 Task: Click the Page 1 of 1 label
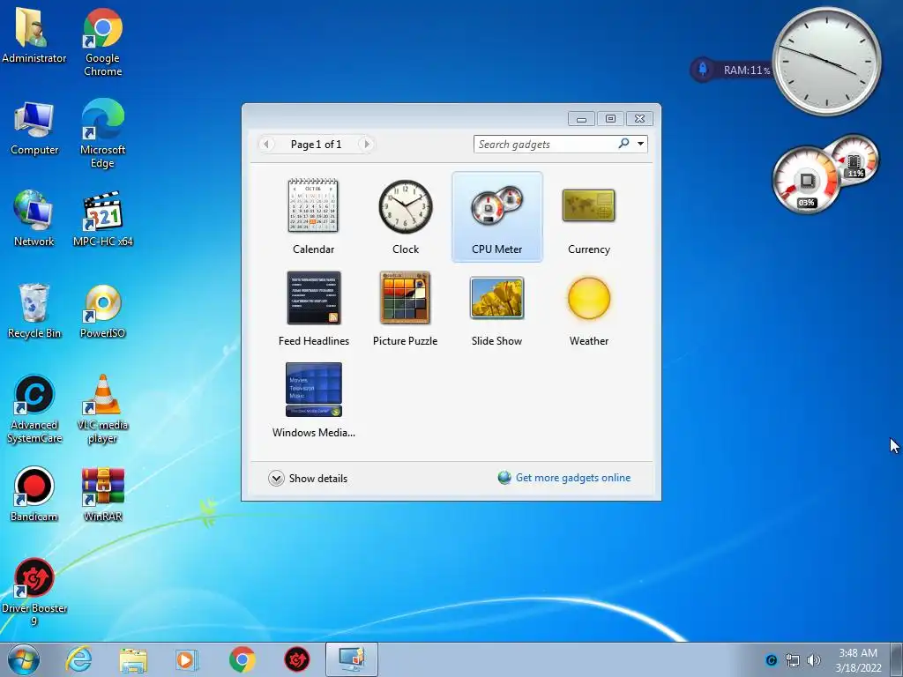pyautogui.click(x=316, y=144)
